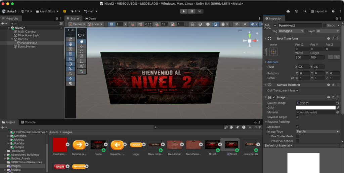
Task: Toggle Raycast Target checkbox
Action: pos(298,117)
